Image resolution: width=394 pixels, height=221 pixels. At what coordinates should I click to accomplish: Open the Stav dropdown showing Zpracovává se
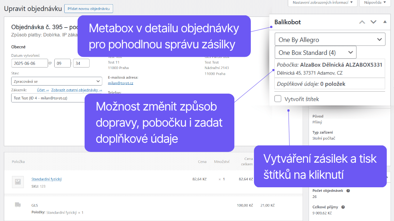click(x=57, y=81)
